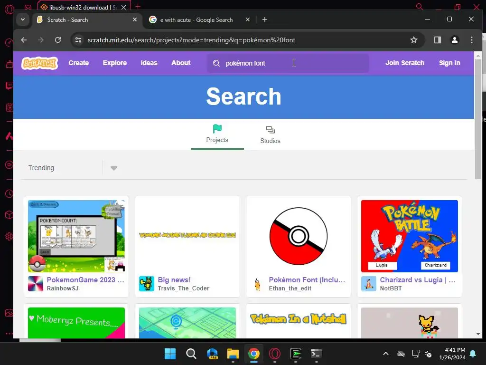Click the address bar URL
The height and width of the screenshot is (365, 486).
(191, 40)
